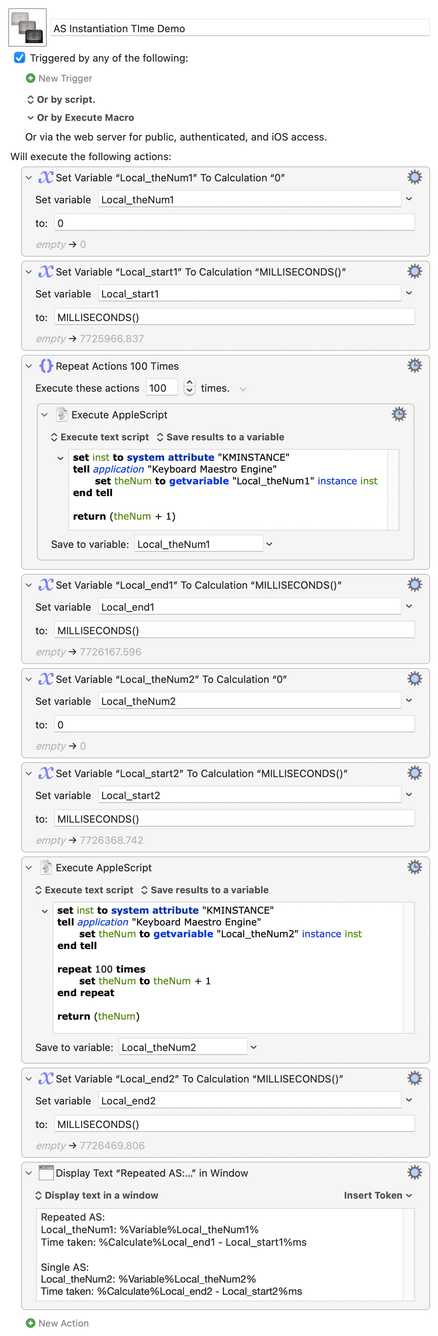Open the "Display text in a window" popup
Image resolution: width=438 pixels, height=1336 pixels.
pos(97,1195)
